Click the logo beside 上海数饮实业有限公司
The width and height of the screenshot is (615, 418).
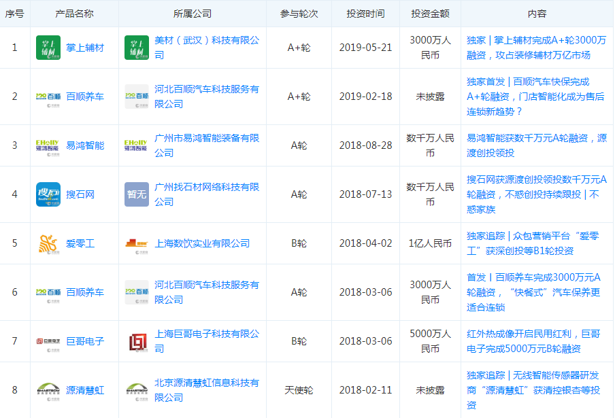click(137, 243)
